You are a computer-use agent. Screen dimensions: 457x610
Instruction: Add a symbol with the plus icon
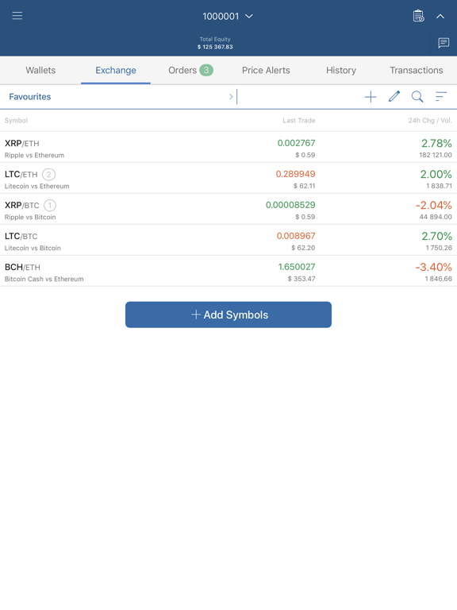point(371,97)
